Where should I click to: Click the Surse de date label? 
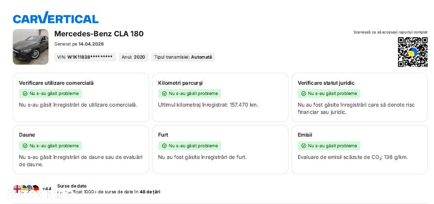pyautogui.click(x=72, y=186)
